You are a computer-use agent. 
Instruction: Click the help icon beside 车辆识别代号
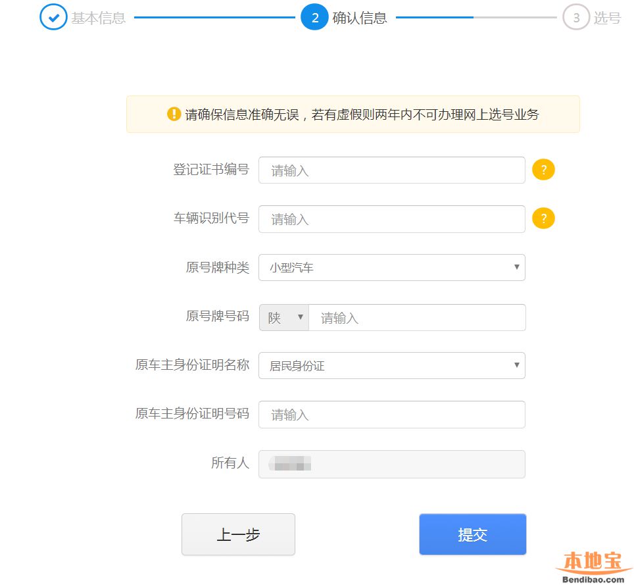pos(543,218)
